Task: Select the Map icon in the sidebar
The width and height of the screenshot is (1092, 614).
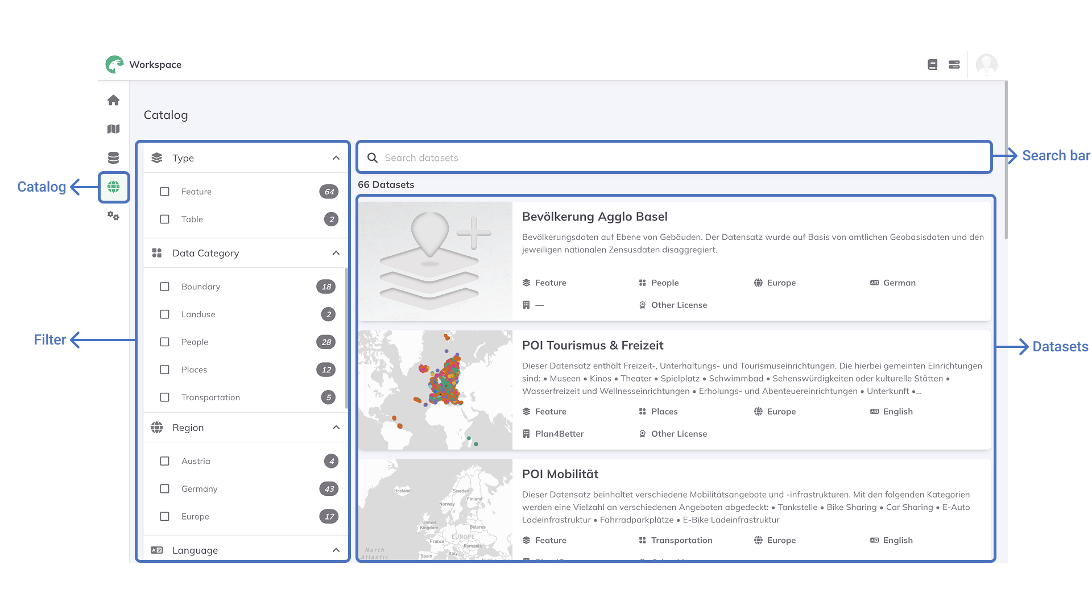Action: [x=114, y=129]
